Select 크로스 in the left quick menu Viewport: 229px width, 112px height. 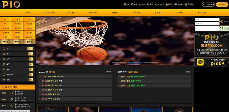click(6, 19)
